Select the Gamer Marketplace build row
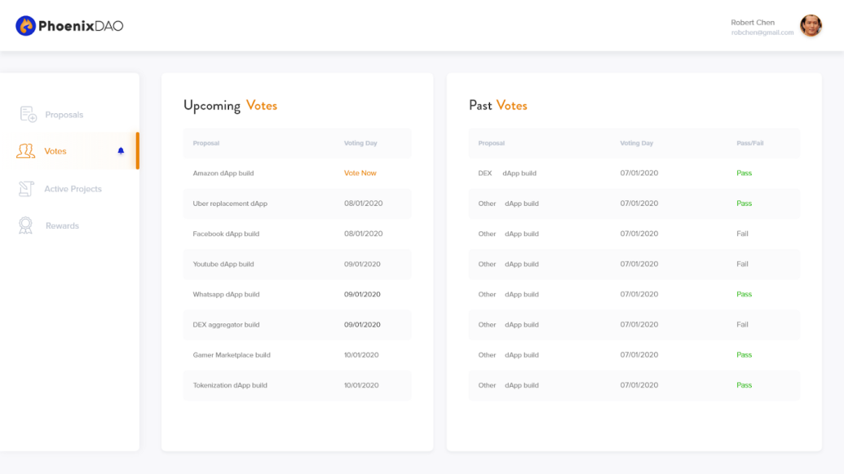Image resolution: width=844 pixels, height=474 pixels. [297, 355]
